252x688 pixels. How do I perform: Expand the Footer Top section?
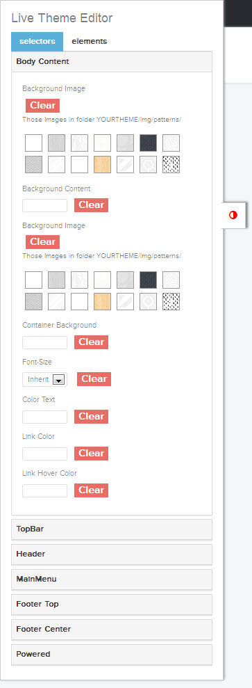pos(112,605)
